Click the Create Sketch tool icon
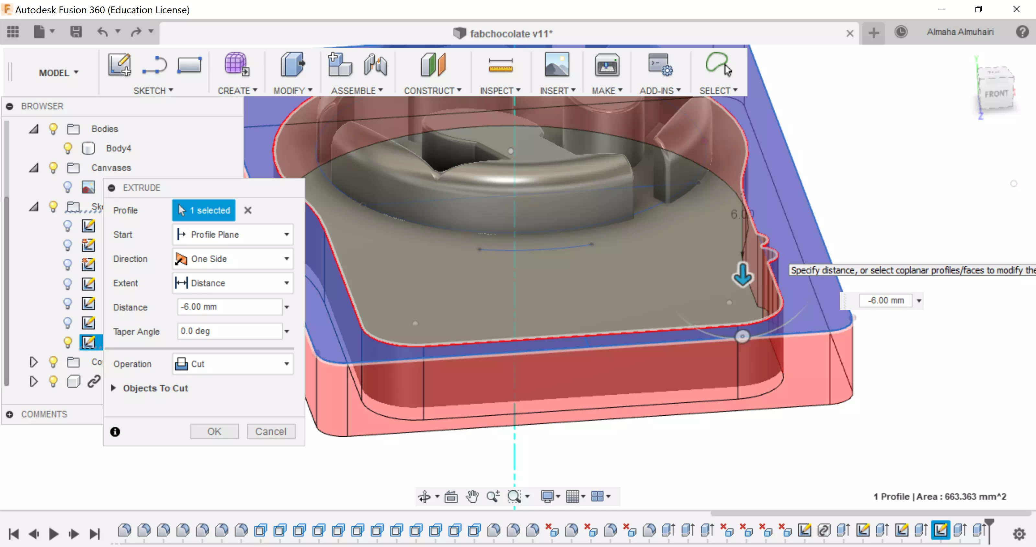The width and height of the screenshot is (1036, 547). 120,65
